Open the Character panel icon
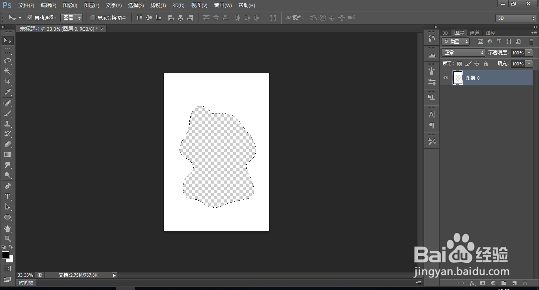 pos(432,114)
